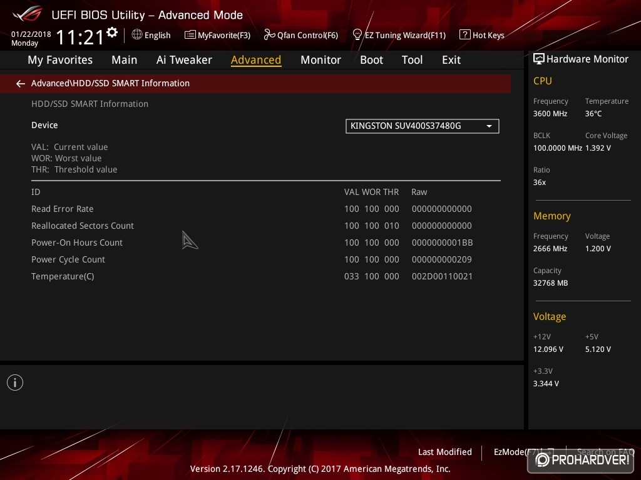This screenshot has height=480, width=641.
Task: Click the Device label
Action: pos(44,125)
